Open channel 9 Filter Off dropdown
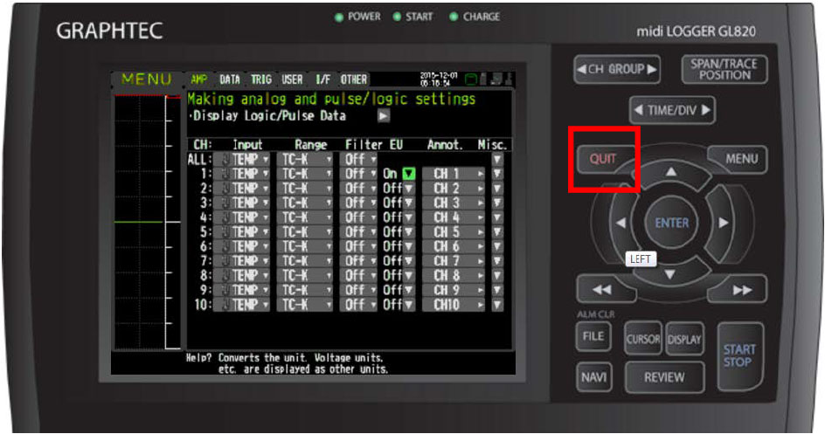Viewport: 825px width, 434px height. click(x=360, y=290)
